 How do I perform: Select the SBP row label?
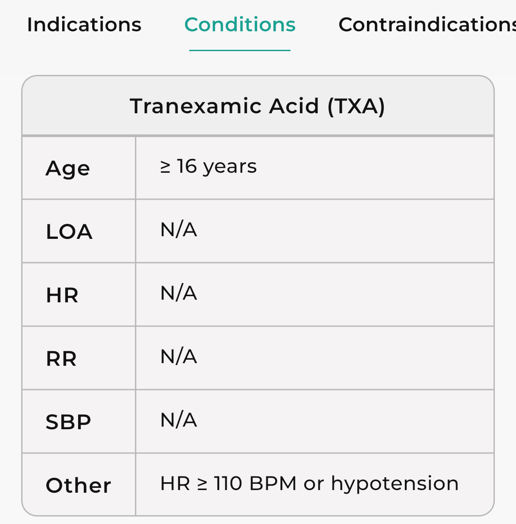pyautogui.click(x=68, y=422)
